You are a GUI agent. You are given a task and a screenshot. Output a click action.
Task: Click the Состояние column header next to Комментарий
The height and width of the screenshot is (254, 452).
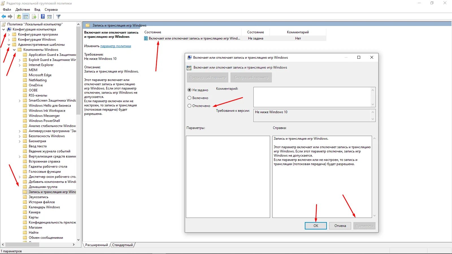point(255,32)
